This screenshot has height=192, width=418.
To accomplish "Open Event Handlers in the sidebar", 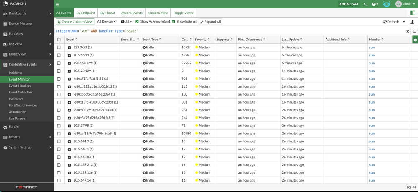I will coord(20,86).
